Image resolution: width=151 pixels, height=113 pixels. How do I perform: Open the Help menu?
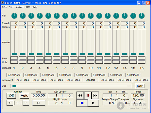[x=35, y=7]
